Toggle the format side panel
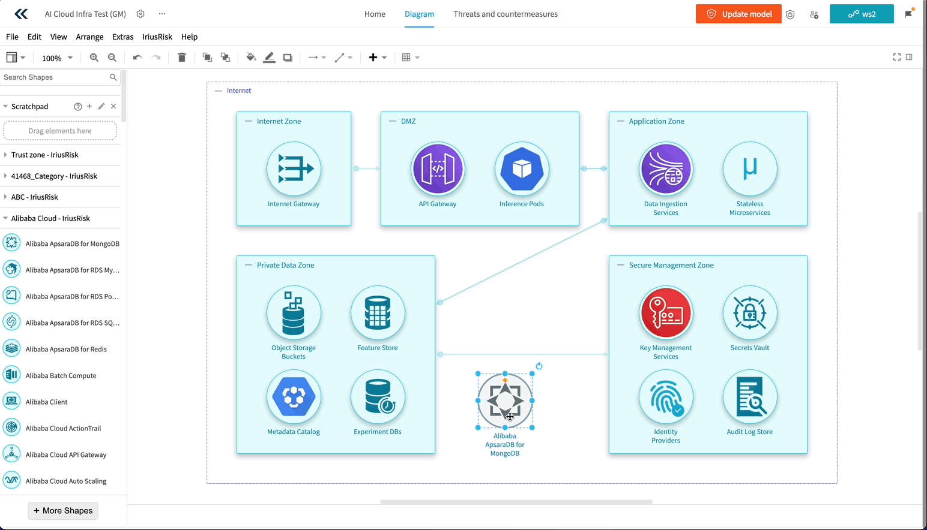 point(910,57)
